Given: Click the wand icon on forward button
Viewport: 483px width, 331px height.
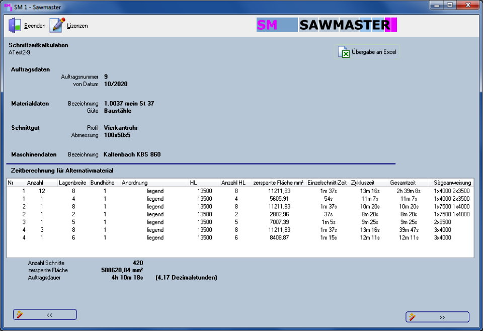Looking at the screenshot, I should (412, 317).
